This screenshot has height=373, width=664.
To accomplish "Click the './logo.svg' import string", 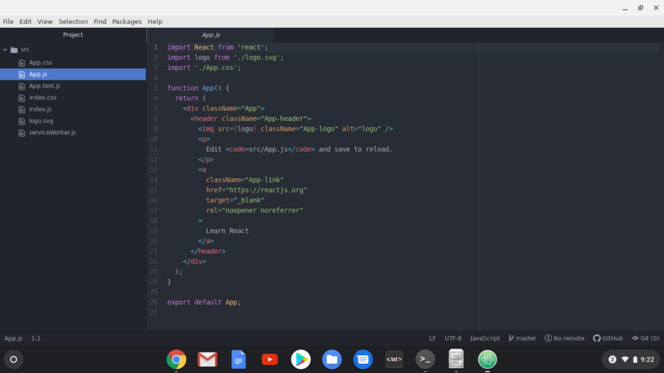I will 257,58.
